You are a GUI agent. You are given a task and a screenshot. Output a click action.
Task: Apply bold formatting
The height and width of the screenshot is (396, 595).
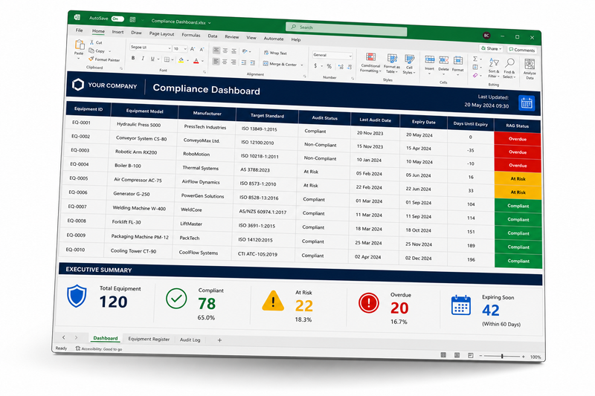133,58
